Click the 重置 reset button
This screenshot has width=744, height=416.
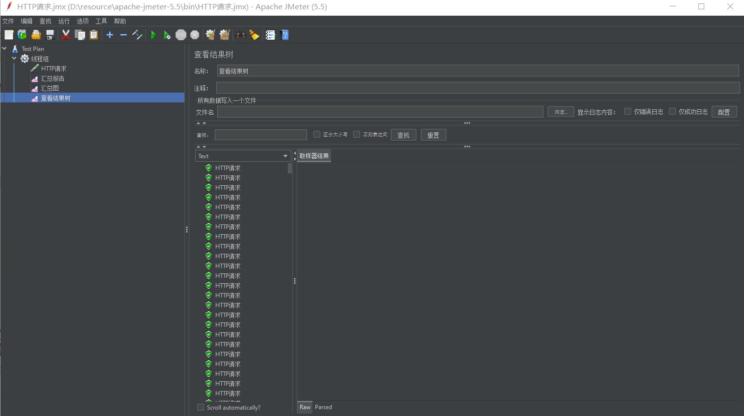(x=433, y=135)
